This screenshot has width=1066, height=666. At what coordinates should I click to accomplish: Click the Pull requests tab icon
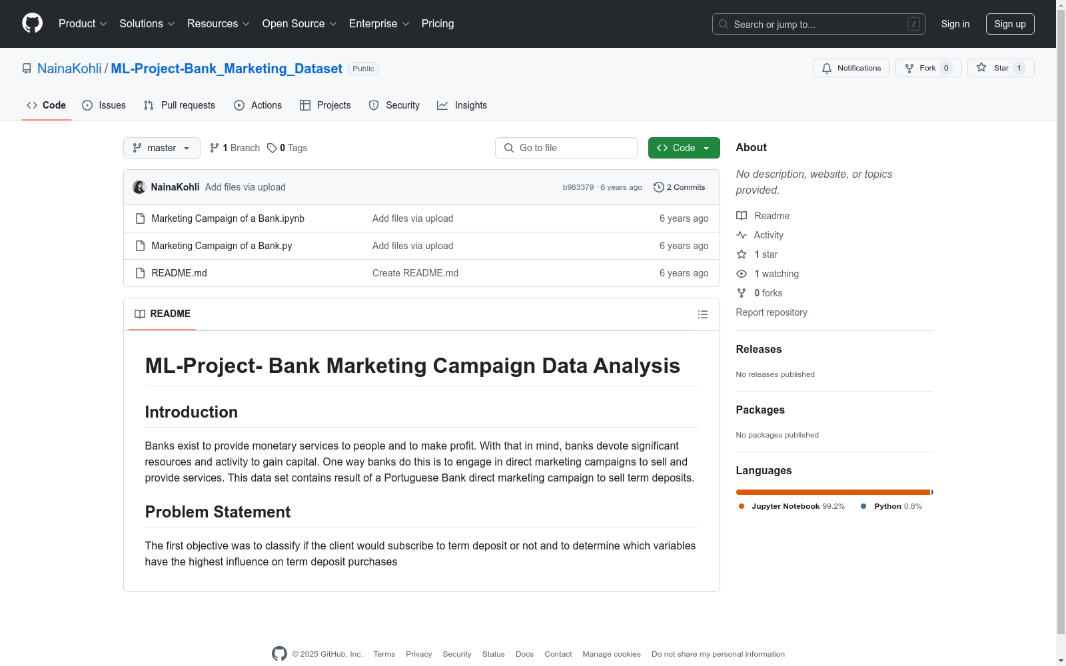point(149,105)
